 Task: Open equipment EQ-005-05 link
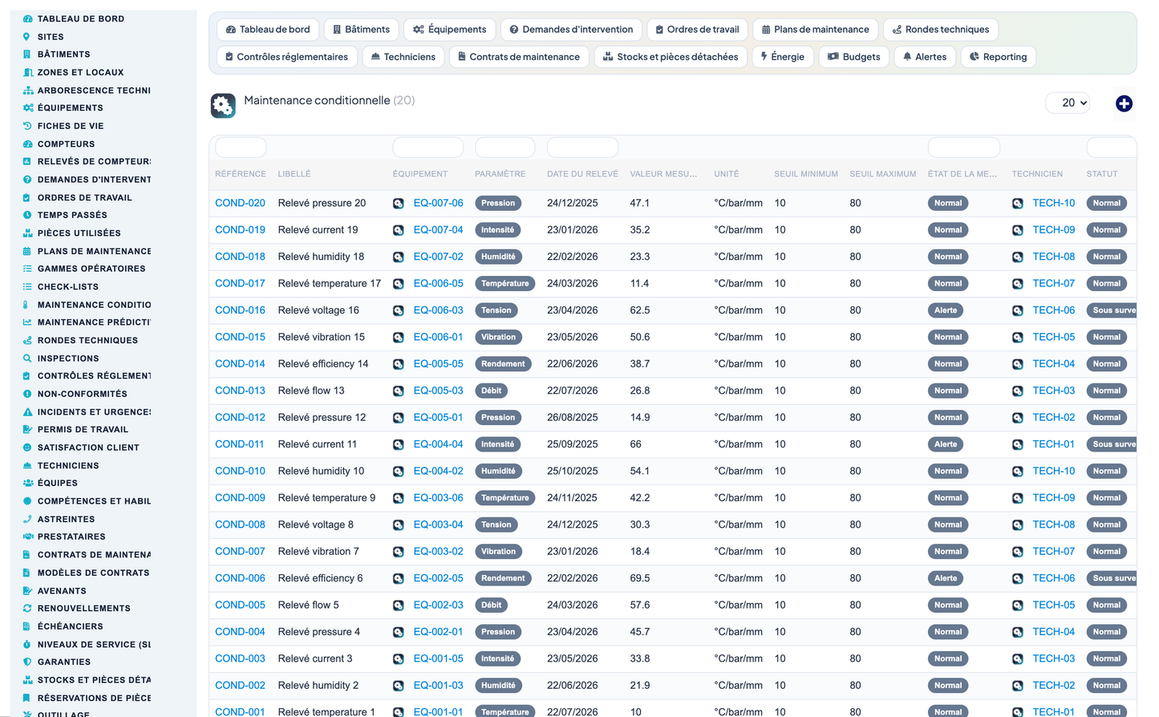(x=438, y=364)
